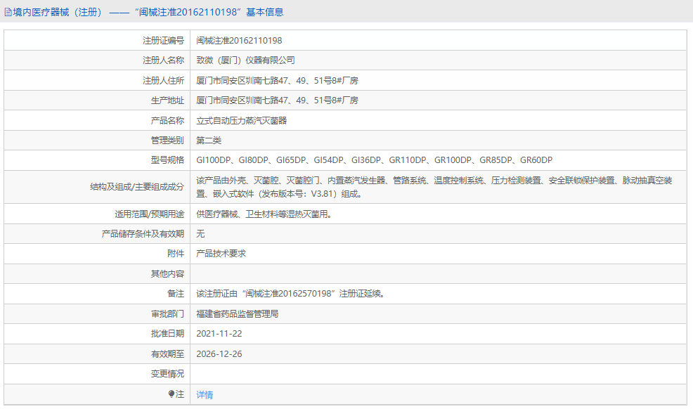The width and height of the screenshot is (693, 409).
Task: Select the model list starting with GI100DP
Action: tap(375, 160)
